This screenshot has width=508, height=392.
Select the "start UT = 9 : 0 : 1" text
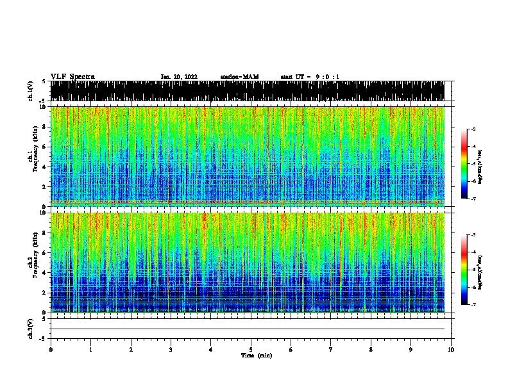pos(310,77)
